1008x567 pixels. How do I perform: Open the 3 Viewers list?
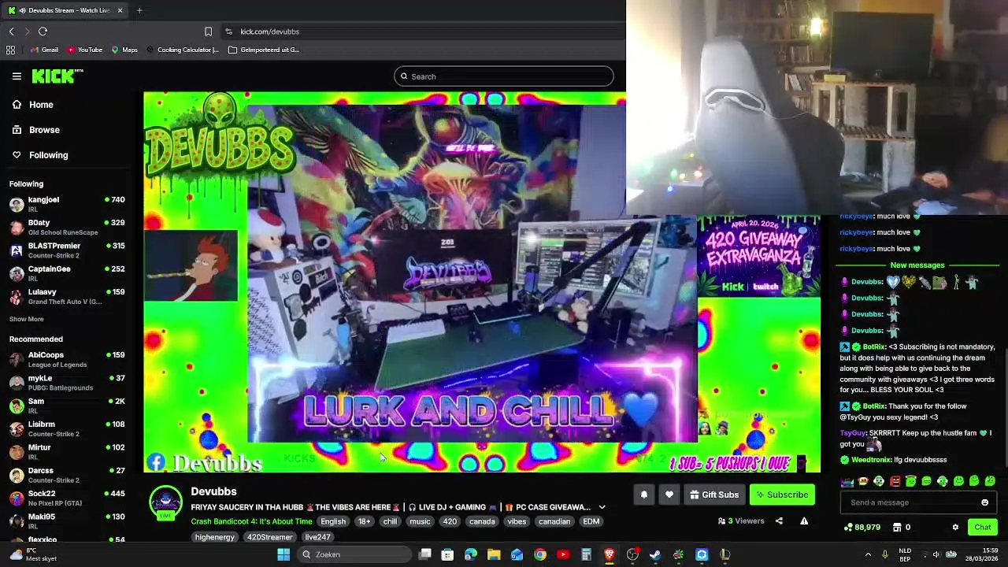[x=741, y=521]
